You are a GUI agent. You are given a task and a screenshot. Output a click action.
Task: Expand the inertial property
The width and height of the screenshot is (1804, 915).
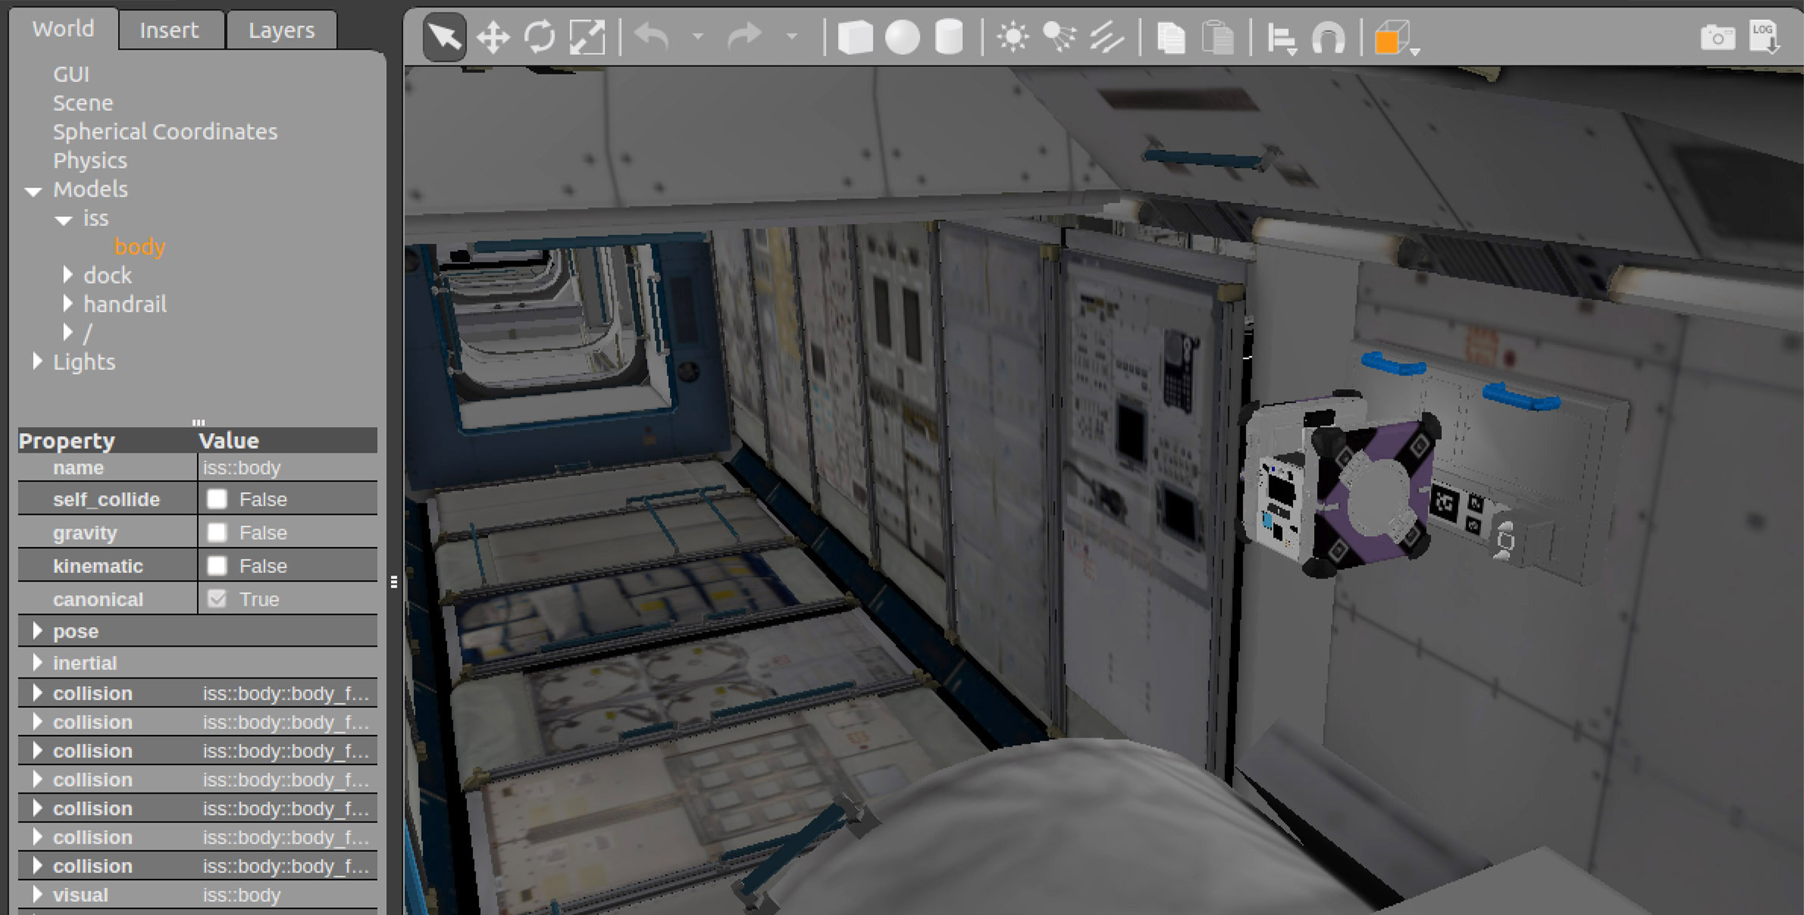37,662
